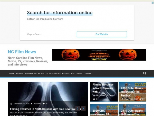154x116 pixels.
Task: Open the 'Search for information online' ad headline
Action: click(x=60, y=13)
